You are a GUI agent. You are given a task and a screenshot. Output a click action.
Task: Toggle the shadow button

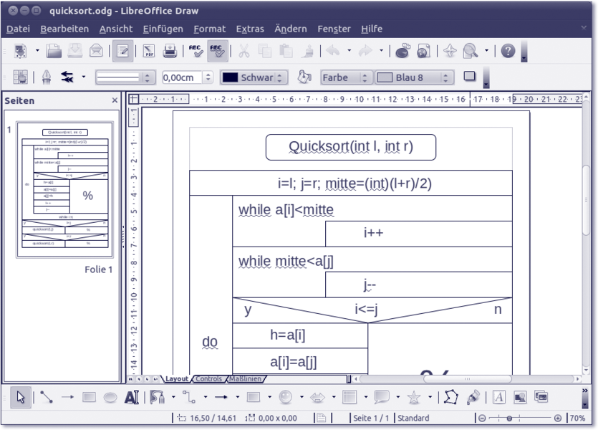(x=469, y=76)
